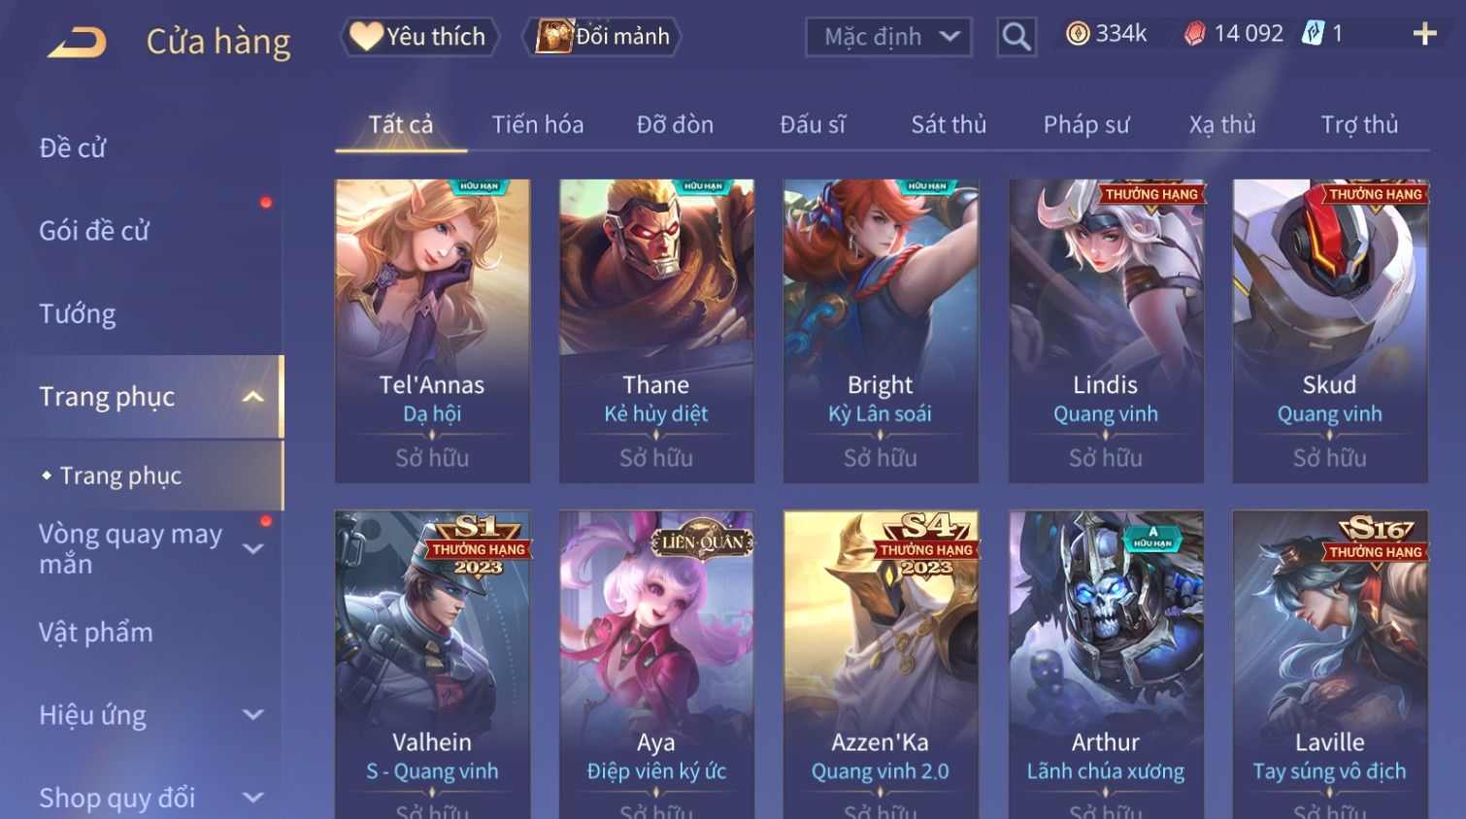Switch to the Tiến hóa tab
This screenshot has width=1466, height=819.
tap(538, 125)
